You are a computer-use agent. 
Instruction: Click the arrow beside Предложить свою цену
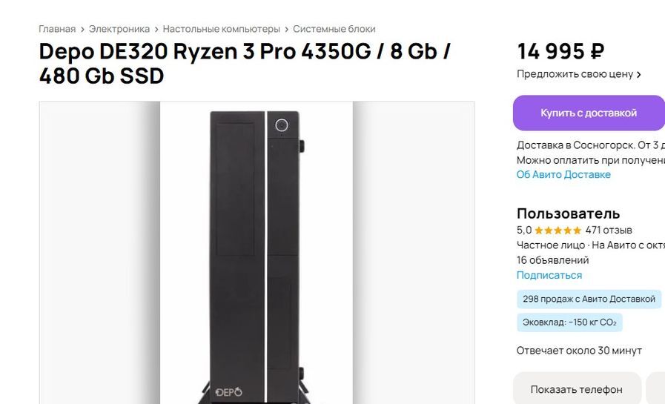[639, 74]
